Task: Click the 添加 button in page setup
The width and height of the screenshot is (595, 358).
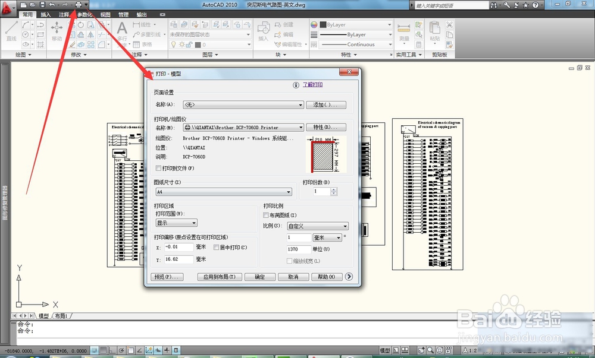Action: click(x=326, y=105)
